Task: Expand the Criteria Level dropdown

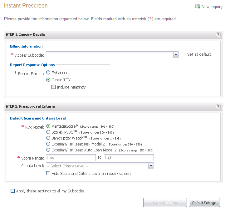Action: pos(151,166)
